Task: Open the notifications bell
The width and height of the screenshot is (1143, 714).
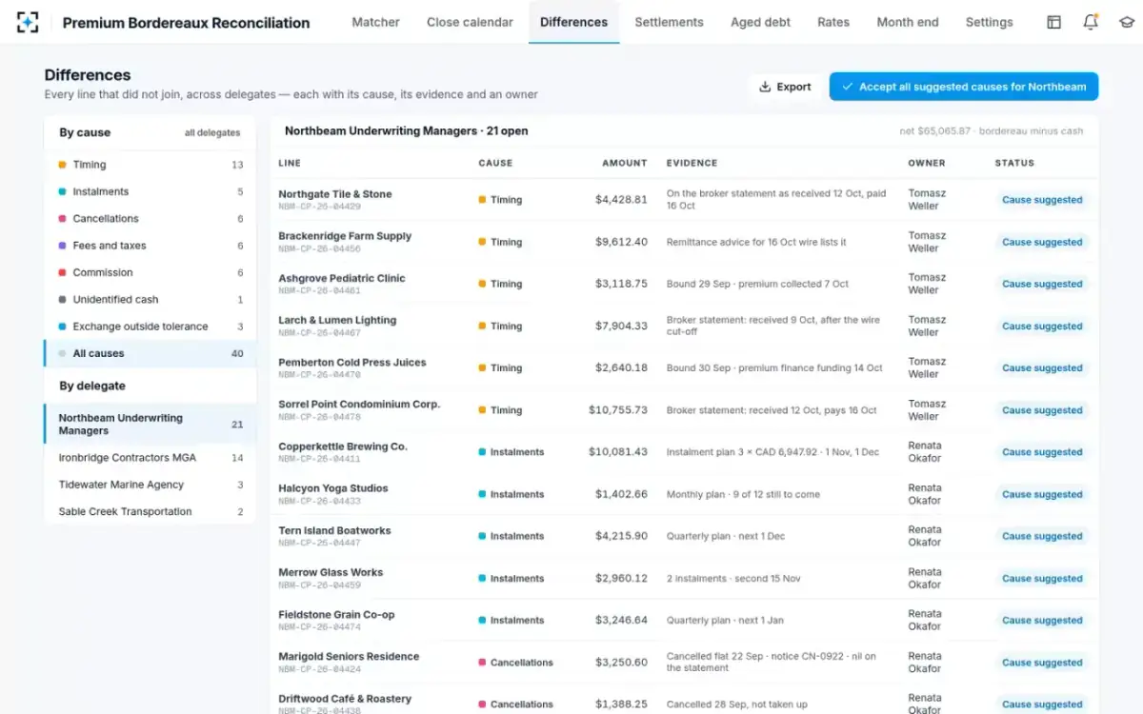Action: [1091, 22]
